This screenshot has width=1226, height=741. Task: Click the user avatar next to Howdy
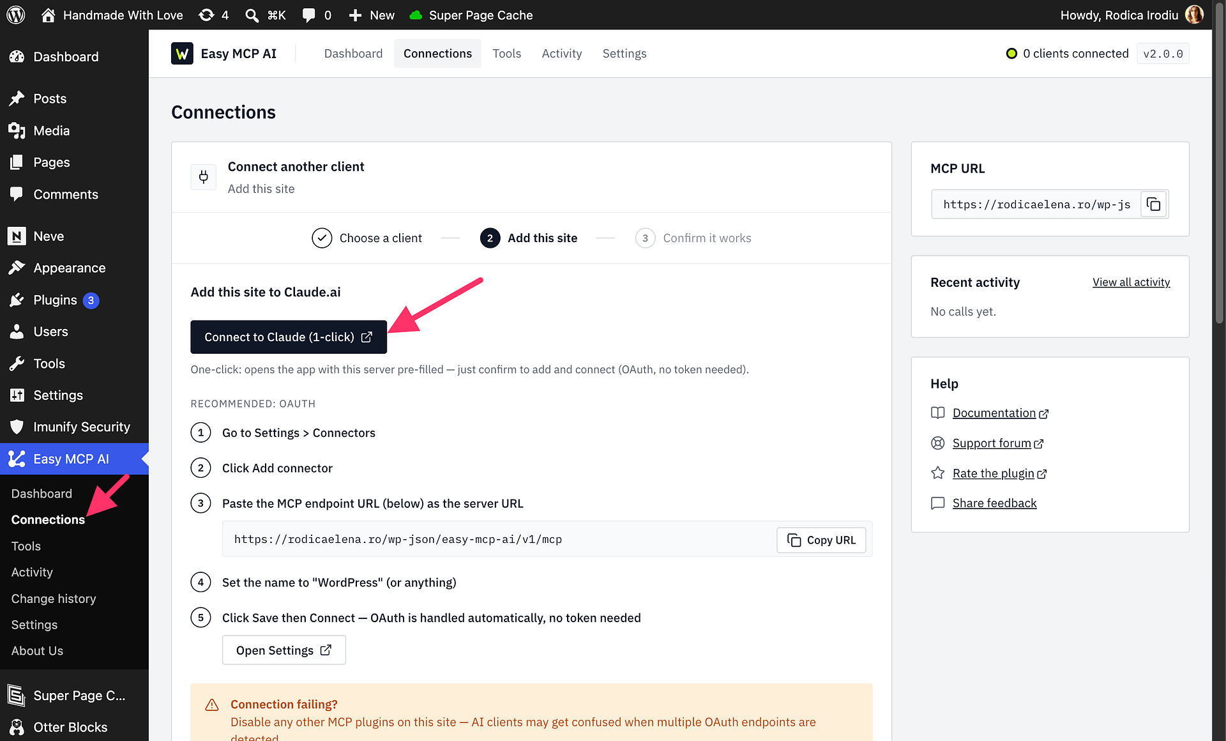point(1194,15)
